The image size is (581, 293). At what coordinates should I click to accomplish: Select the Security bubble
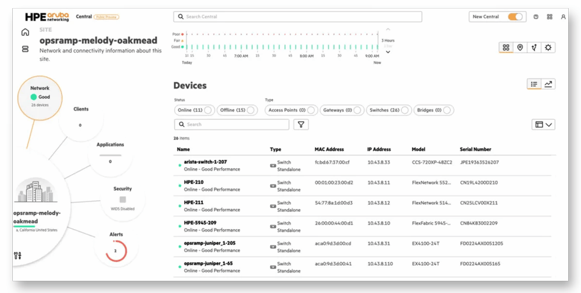pos(123,200)
